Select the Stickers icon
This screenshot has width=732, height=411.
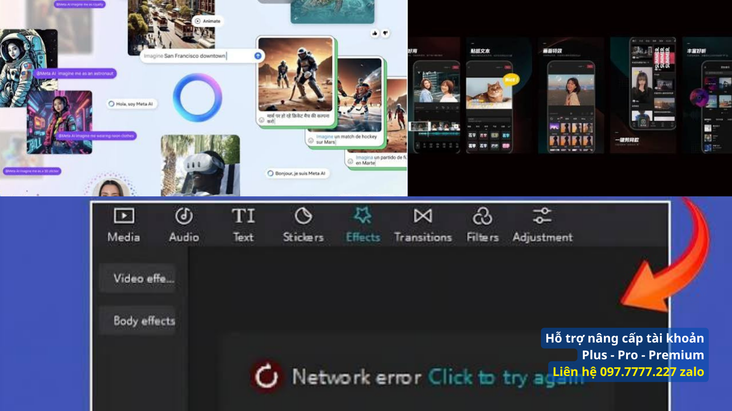tap(303, 216)
